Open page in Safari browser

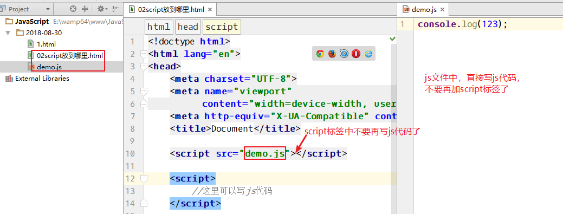[x=344, y=54]
